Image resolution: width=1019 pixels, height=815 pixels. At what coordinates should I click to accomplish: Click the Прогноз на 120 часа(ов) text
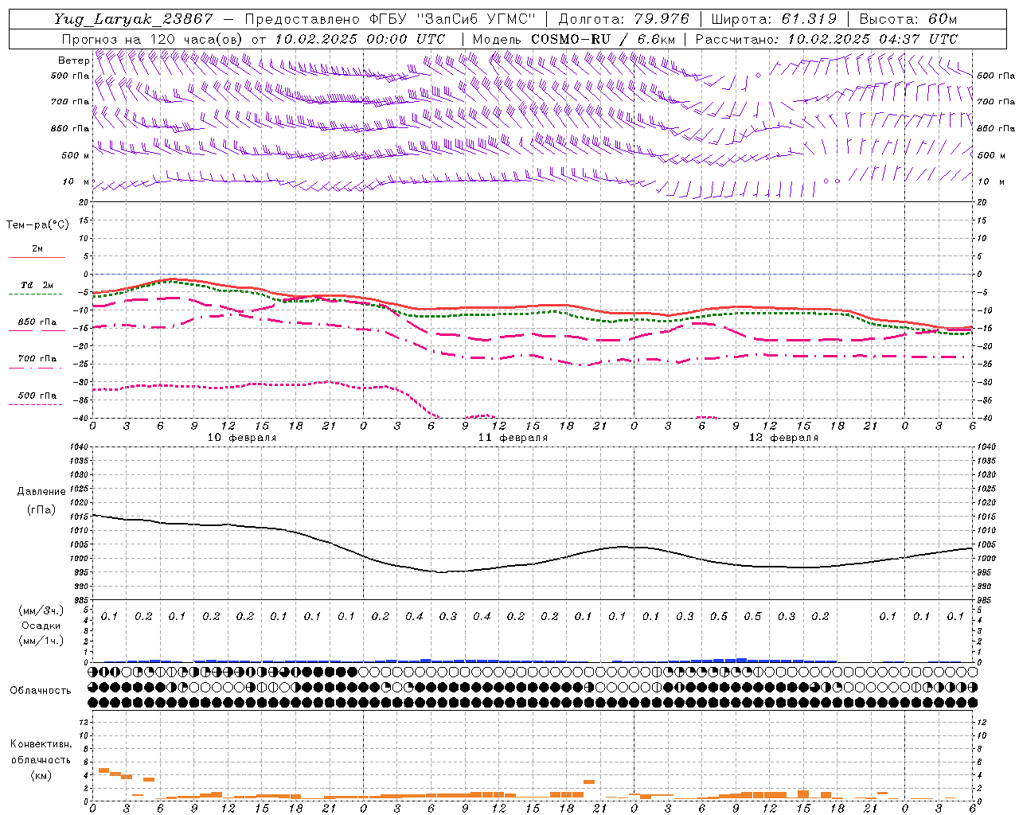[153, 39]
